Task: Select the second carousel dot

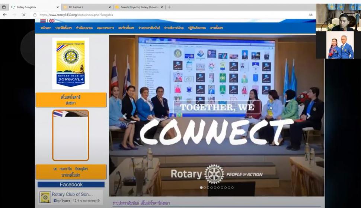Action: click(205, 187)
